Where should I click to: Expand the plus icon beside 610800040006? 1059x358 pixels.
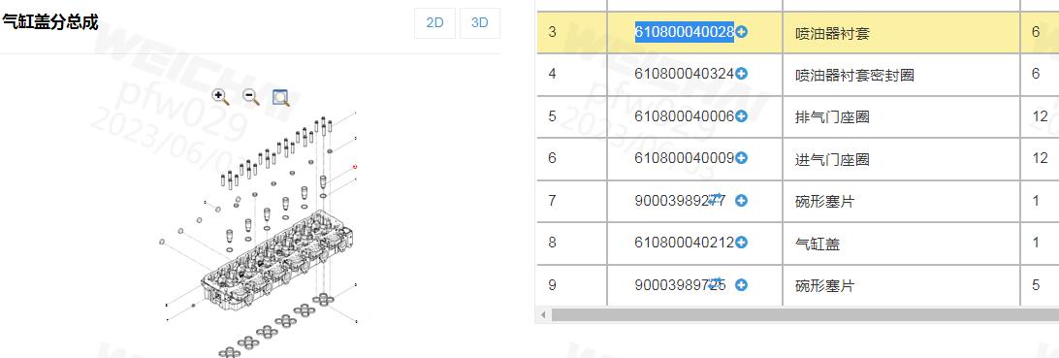coord(742,116)
